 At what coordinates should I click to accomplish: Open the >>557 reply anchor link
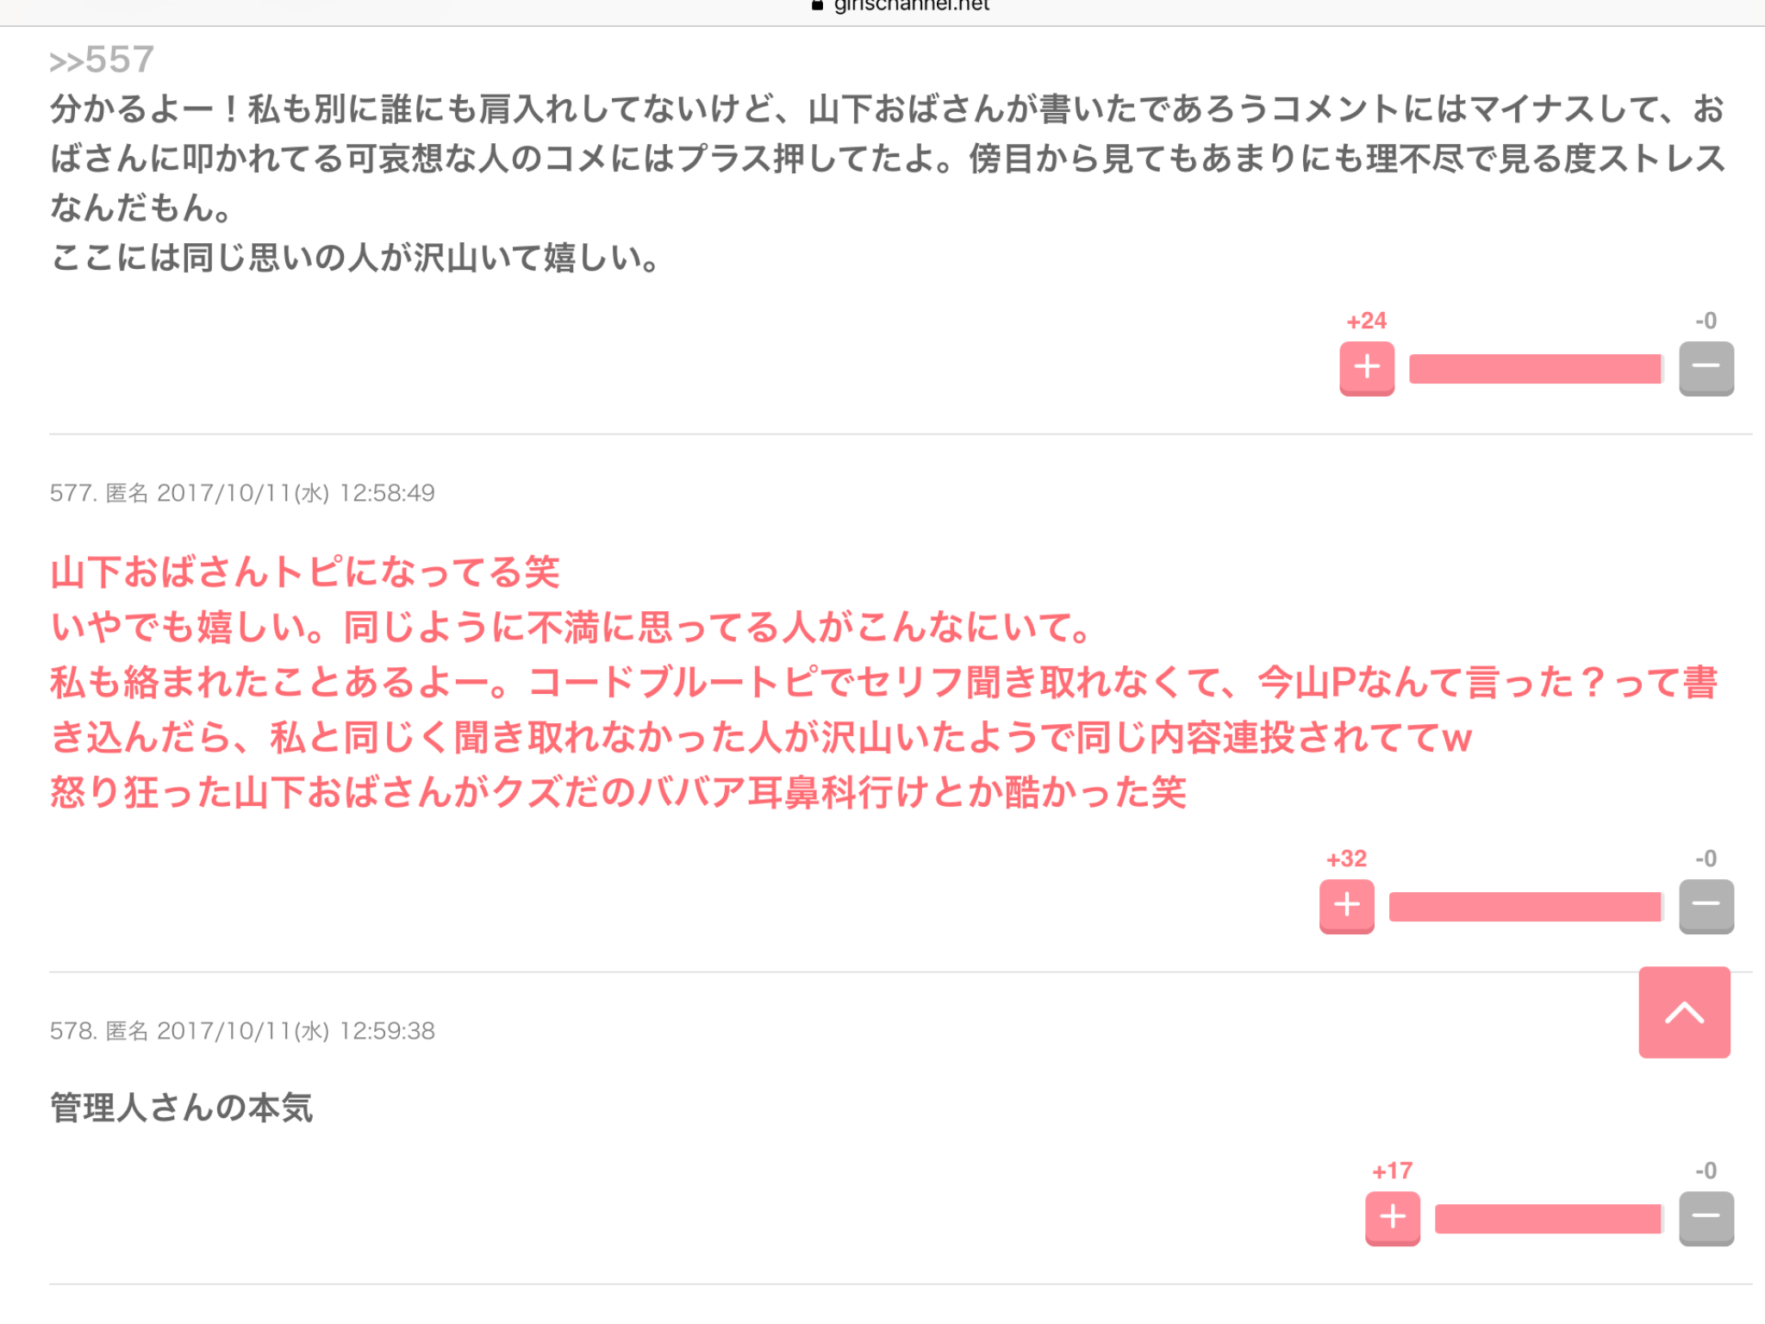(x=102, y=60)
